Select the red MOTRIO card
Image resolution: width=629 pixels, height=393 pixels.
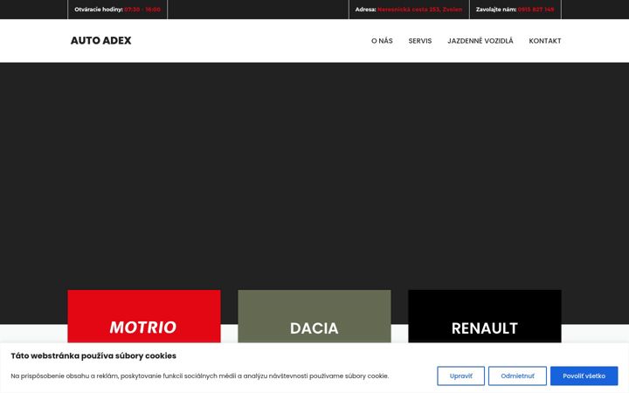click(x=144, y=316)
